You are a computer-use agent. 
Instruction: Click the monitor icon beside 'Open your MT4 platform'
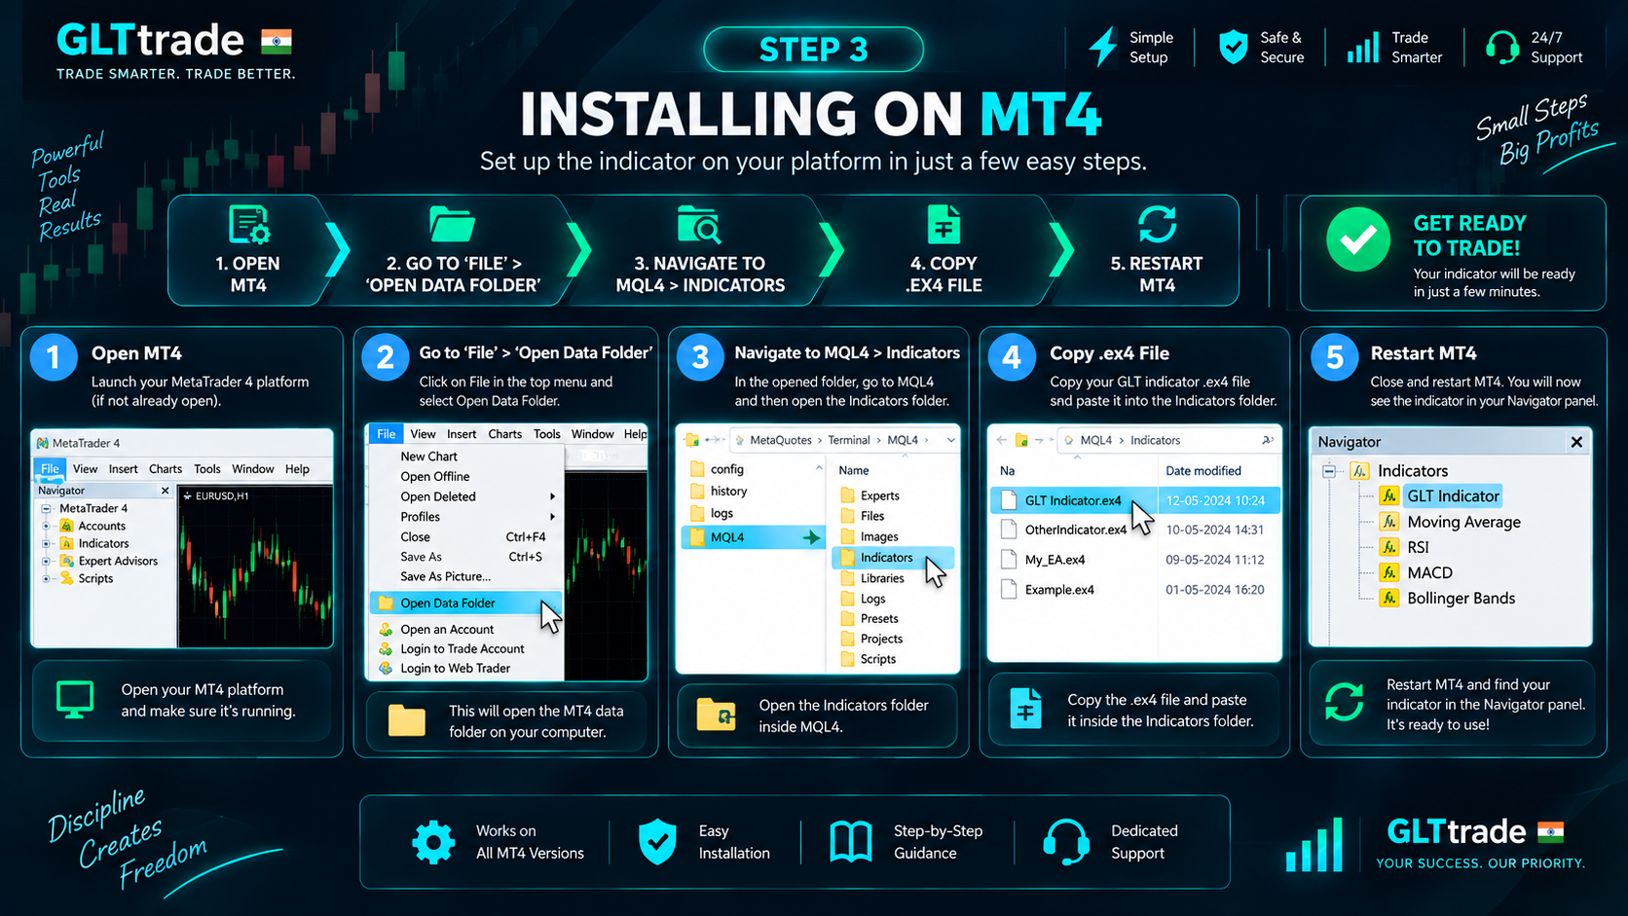pos(75,700)
